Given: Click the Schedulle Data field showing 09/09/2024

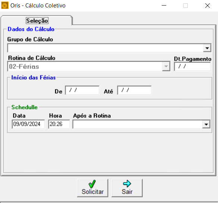Looking at the screenshot, I should 28,124.
